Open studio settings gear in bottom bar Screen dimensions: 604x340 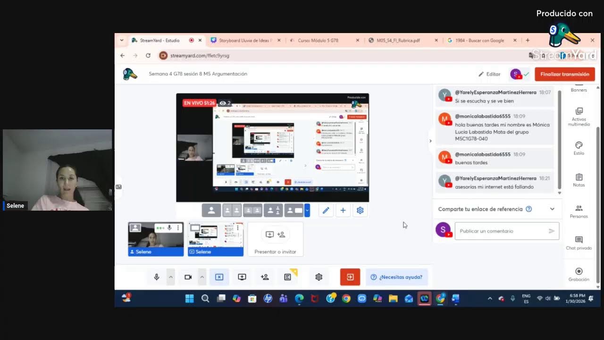pyautogui.click(x=319, y=277)
